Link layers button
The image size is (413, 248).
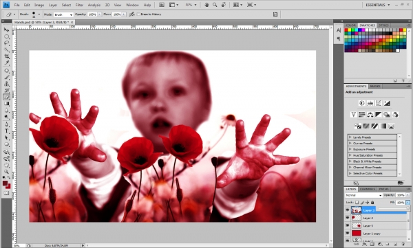click(x=357, y=245)
